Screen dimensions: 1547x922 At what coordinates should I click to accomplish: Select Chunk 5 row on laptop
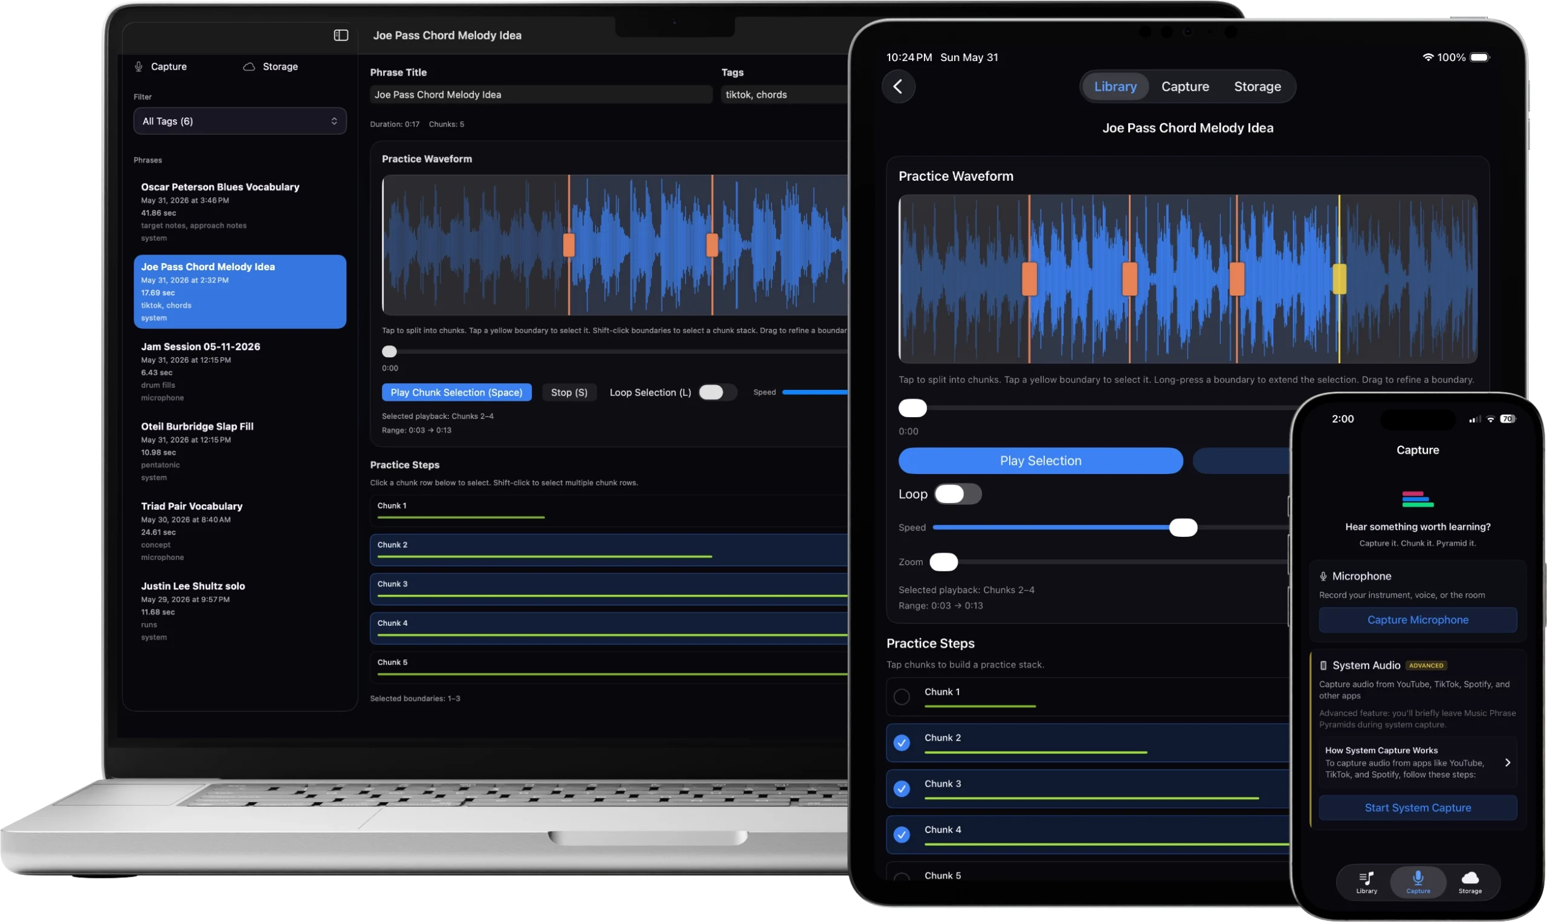[x=609, y=668]
